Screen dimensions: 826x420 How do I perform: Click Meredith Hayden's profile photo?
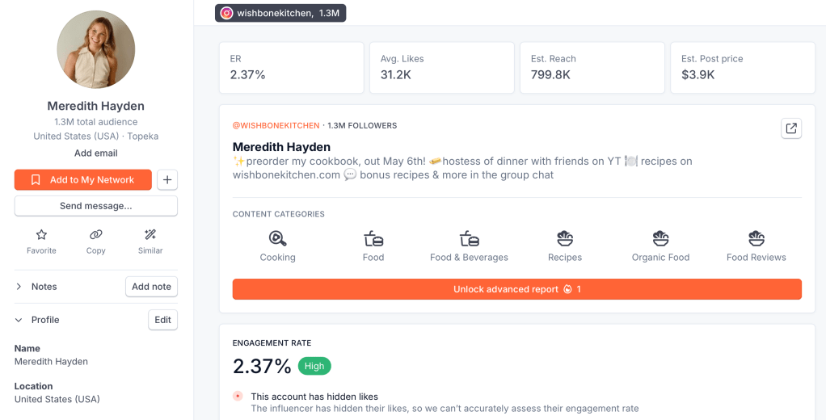96,50
